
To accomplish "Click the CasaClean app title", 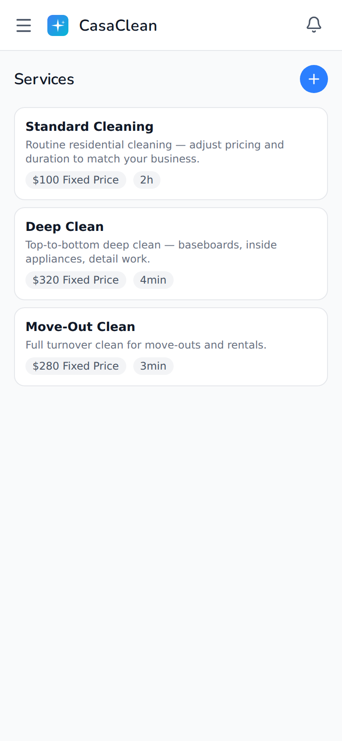I will [x=118, y=25].
